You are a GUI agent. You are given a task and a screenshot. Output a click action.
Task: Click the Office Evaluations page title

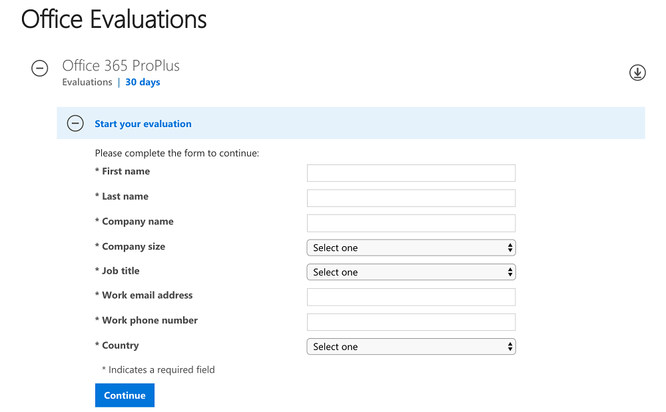pos(114,19)
